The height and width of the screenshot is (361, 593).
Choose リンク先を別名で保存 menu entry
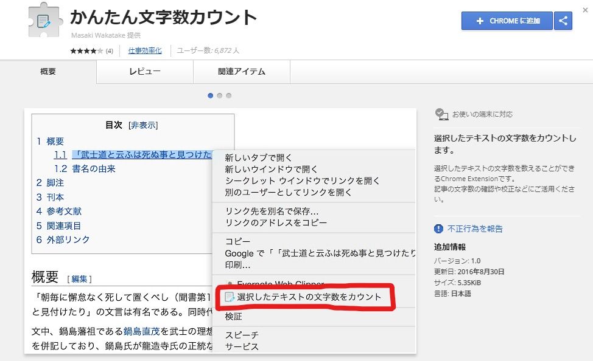point(272,211)
